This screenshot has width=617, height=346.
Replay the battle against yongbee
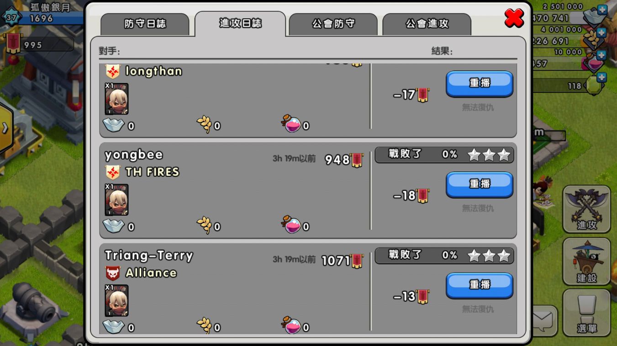(480, 185)
